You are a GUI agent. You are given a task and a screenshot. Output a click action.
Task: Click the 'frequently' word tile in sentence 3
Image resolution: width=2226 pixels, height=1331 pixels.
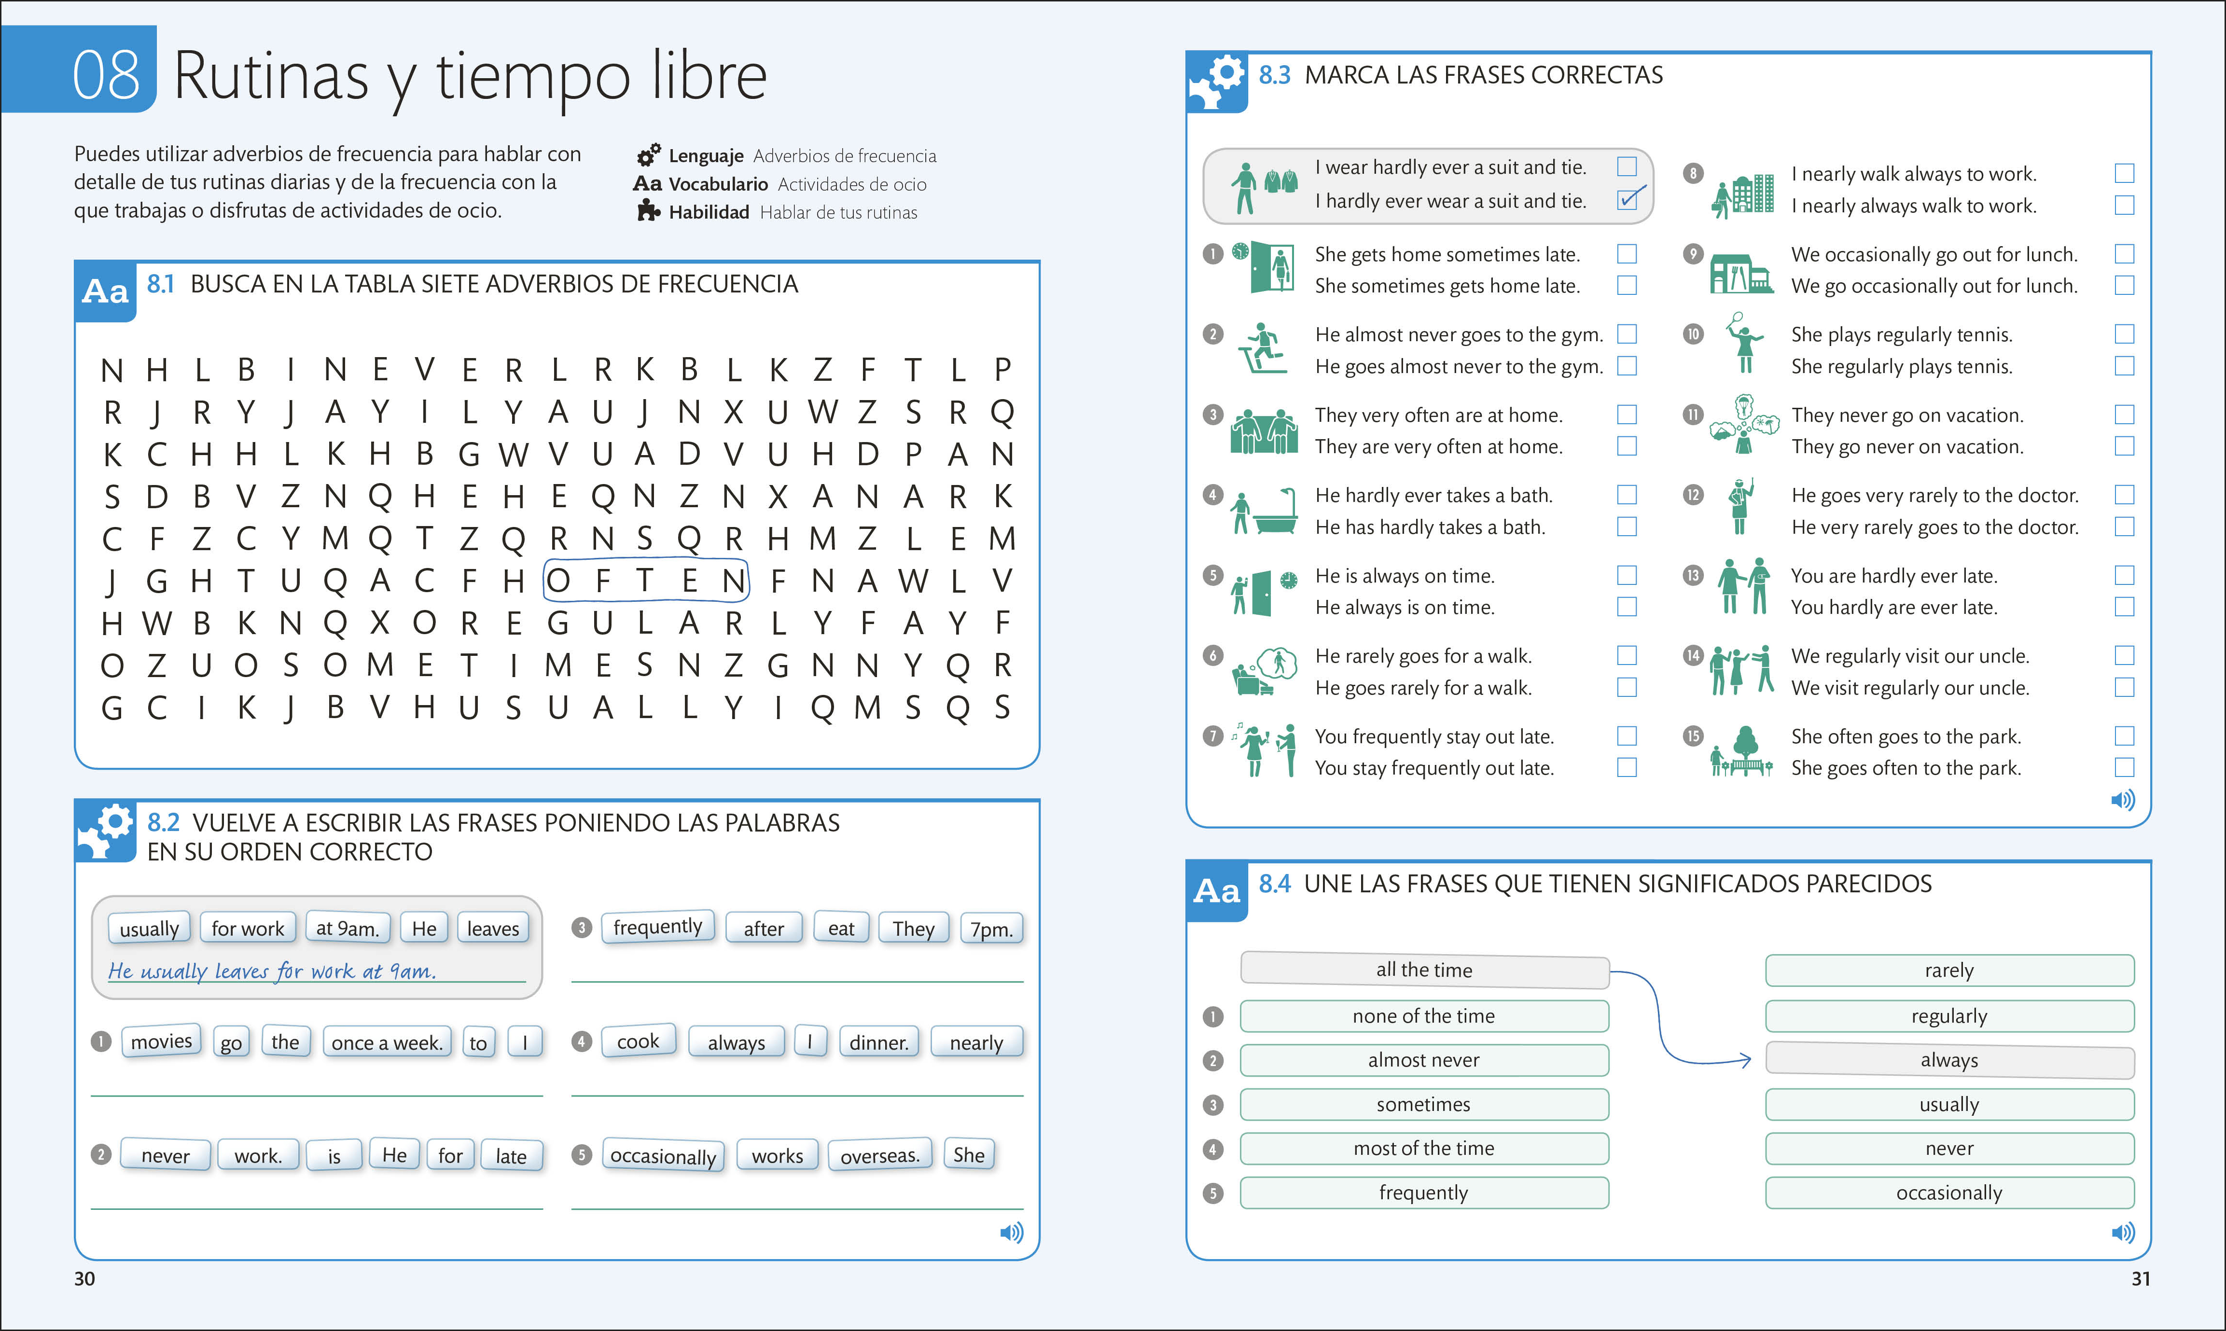point(657,927)
